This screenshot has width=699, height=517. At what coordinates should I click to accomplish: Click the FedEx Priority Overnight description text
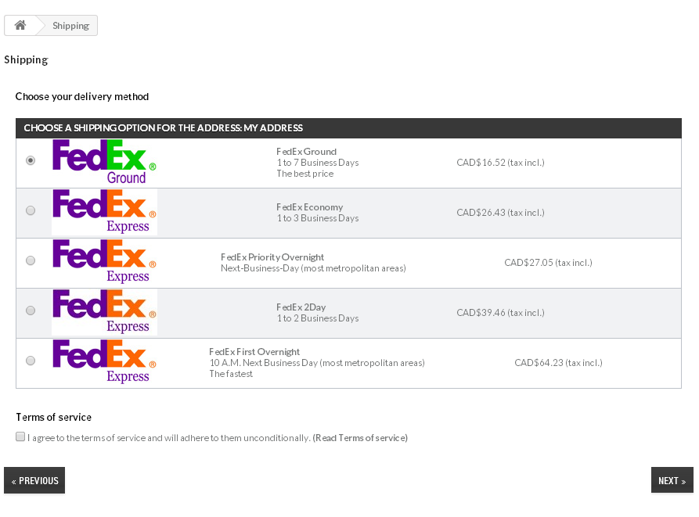pyautogui.click(x=313, y=268)
